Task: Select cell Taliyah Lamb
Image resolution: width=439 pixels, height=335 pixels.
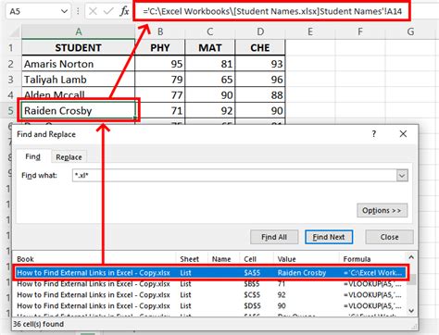Action: 79,80
